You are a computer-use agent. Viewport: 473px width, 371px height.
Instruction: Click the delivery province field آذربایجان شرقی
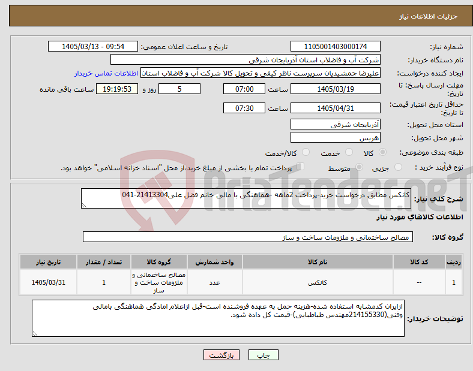335,124
